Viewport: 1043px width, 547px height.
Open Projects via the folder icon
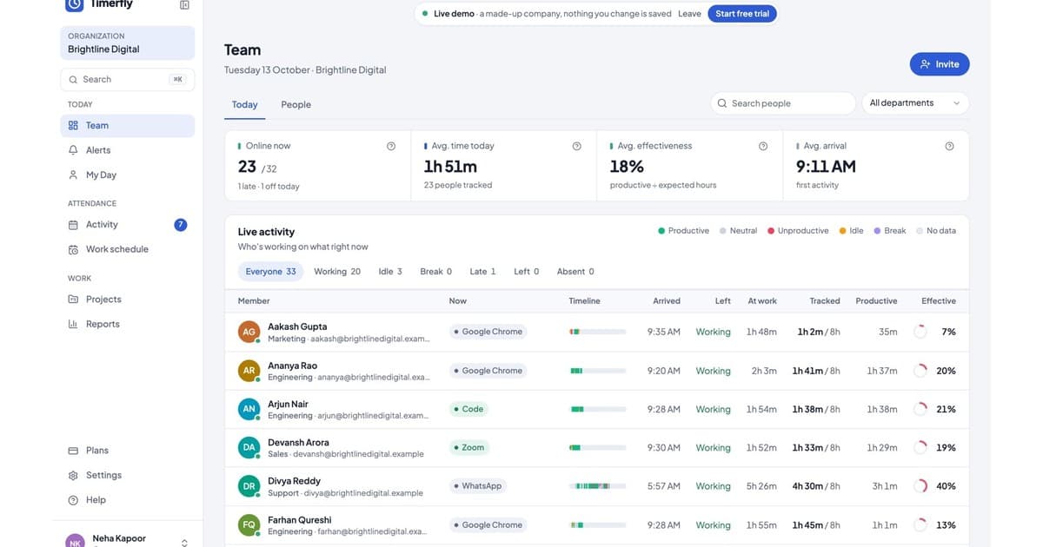(73, 300)
